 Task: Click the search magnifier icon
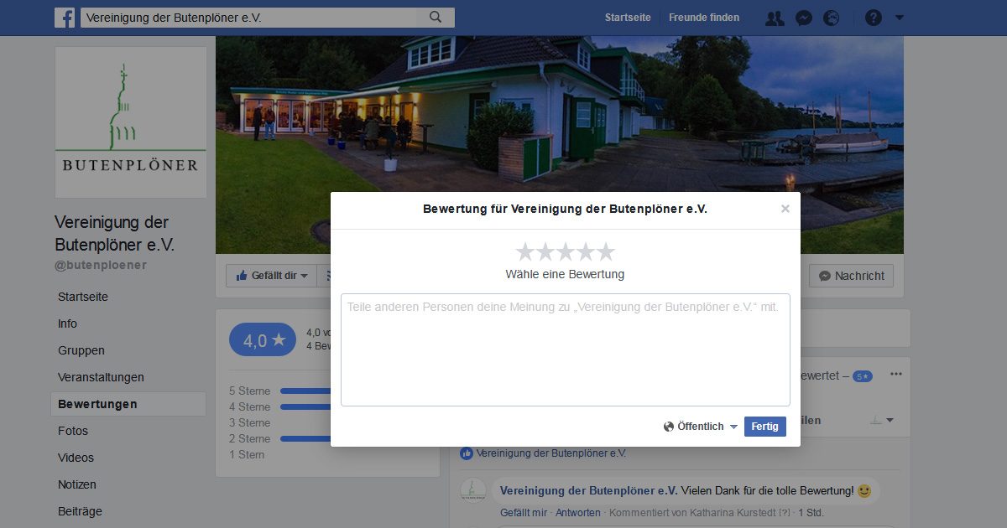coord(436,18)
